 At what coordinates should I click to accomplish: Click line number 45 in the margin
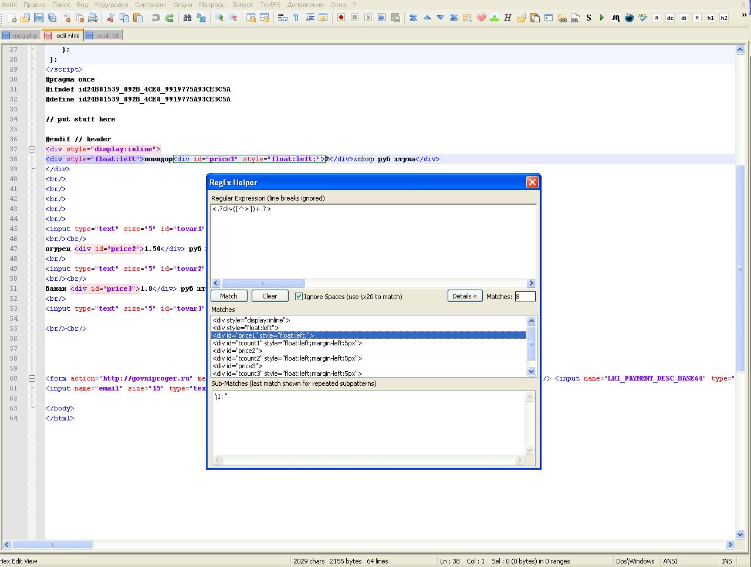13,229
